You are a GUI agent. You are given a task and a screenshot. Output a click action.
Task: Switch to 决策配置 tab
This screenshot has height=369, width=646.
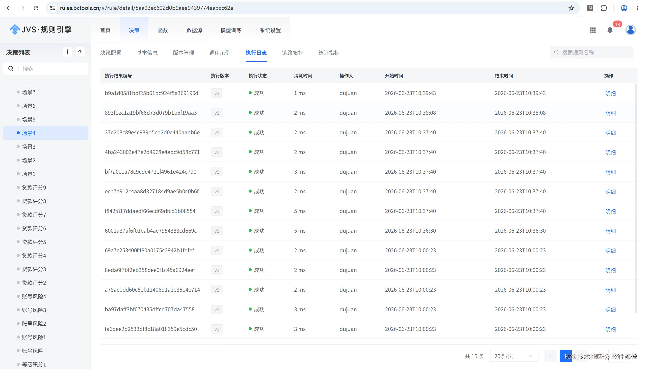pyautogui.click(x=111, y=53)
